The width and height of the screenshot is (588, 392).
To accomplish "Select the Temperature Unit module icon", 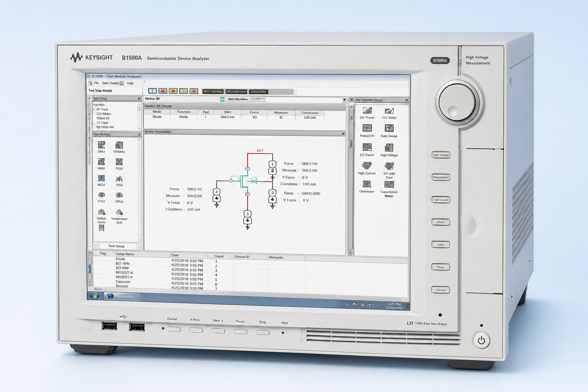I will pyautogui.click(x=119, y=212).
